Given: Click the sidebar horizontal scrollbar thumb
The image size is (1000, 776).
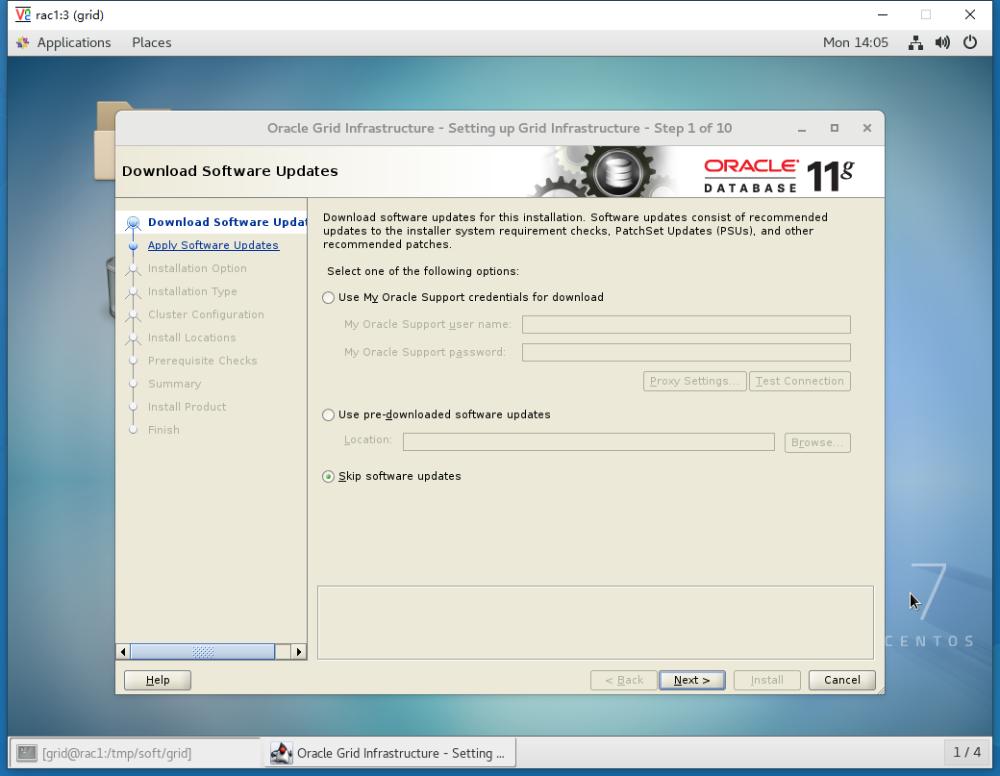Looking at the screenshot, I should pos(203,652).
